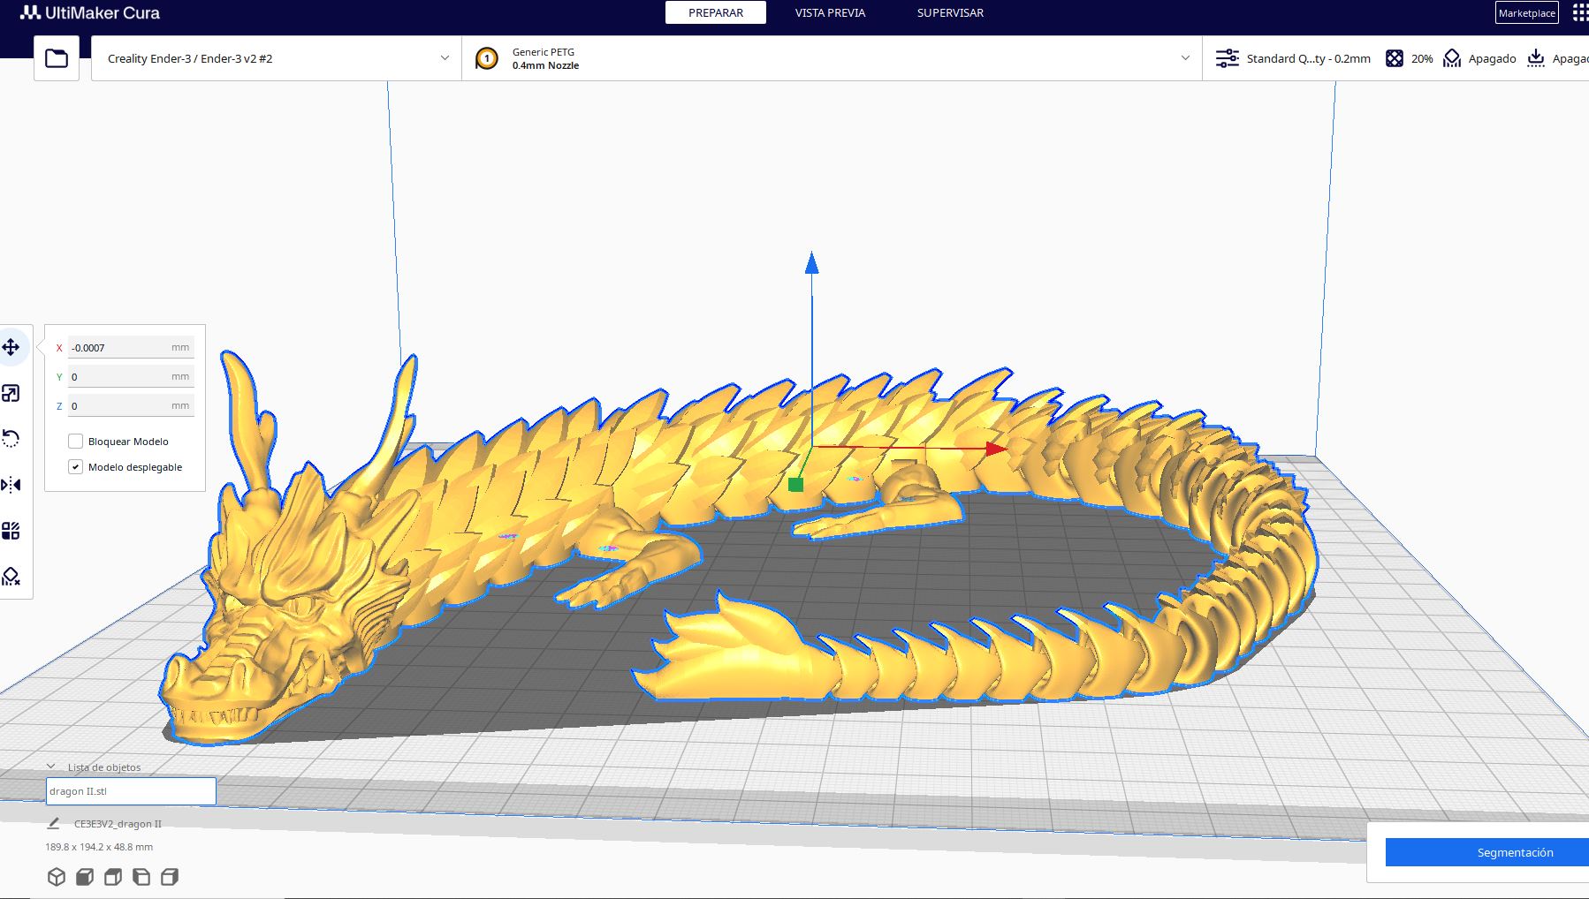
Task: Click the red X axis arrow handle
Action: coord(996,449)
